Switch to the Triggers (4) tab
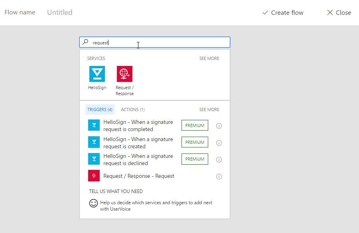The height and width of the screenshot is (233, 359). (x=100, y=110)
